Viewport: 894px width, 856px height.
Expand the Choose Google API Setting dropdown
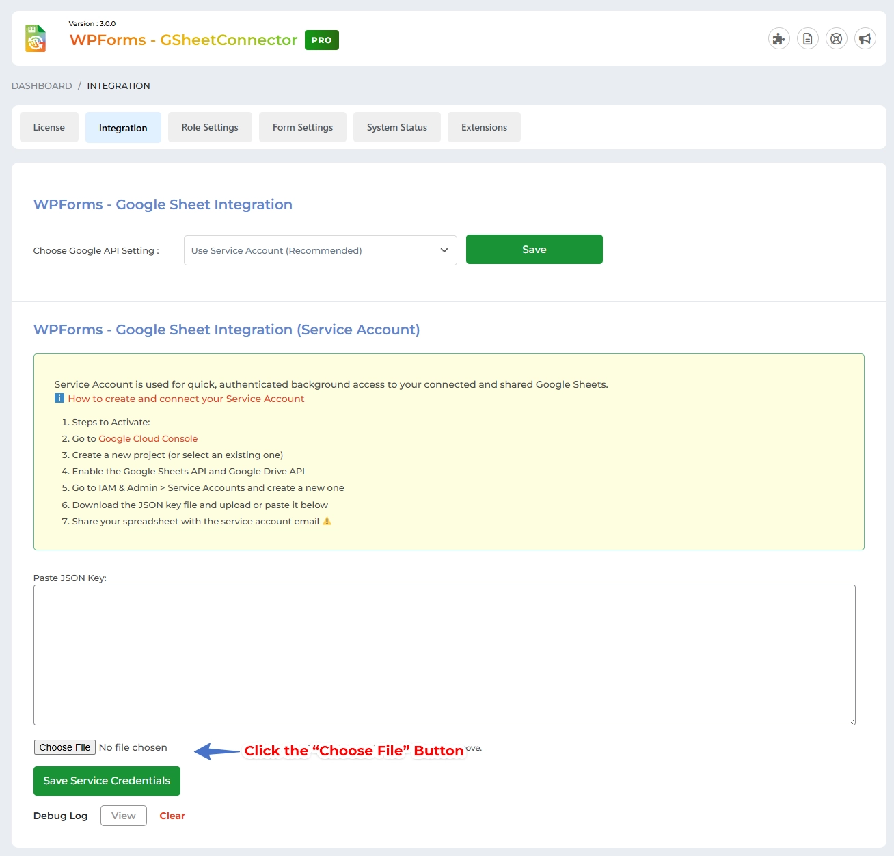tap(320, 250)
